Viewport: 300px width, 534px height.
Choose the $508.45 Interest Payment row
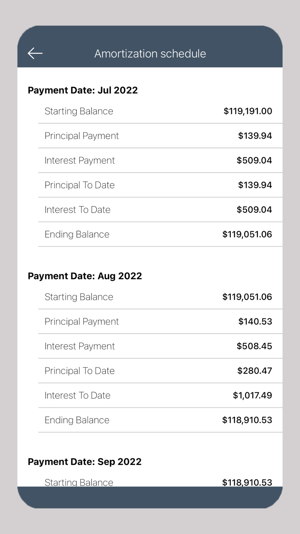[x=160, y=346]
